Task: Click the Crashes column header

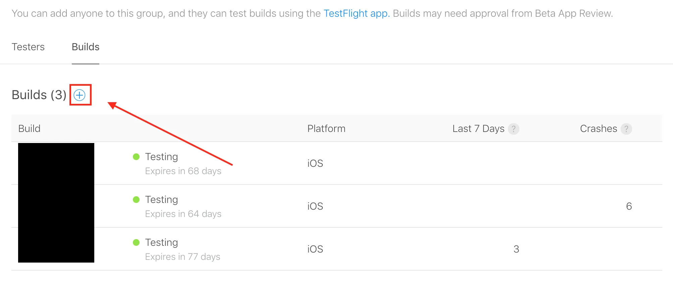Action: click(598, 129)
